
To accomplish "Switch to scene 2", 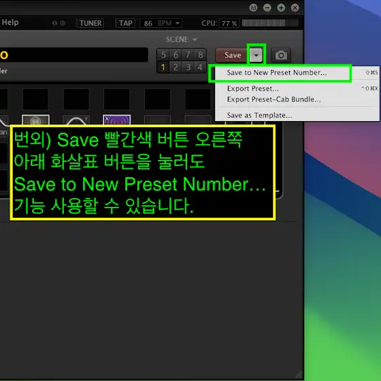I will [176, 67].
